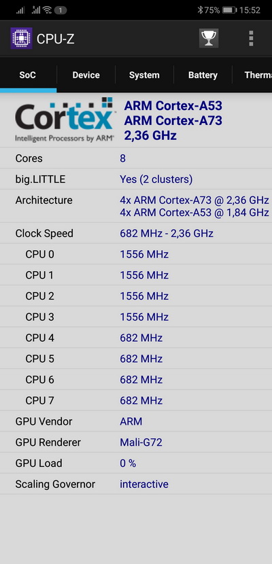Select the SoC tab
Viewport: 272px width, 564px height.
pos(28,75)
